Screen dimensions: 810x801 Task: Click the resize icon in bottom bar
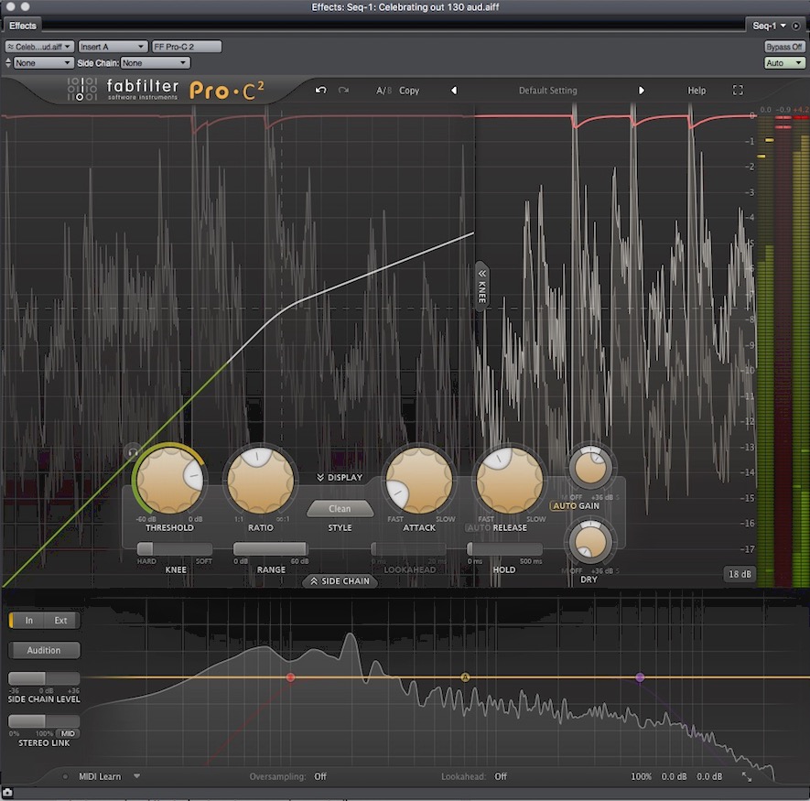point(747,776)
